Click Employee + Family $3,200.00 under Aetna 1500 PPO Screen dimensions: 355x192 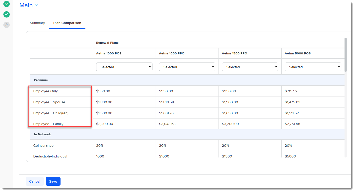(230, 124)
